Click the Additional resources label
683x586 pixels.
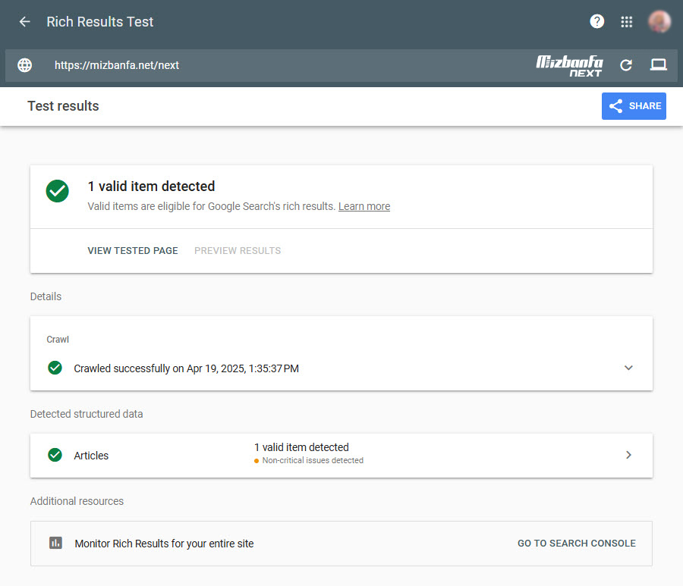tap(77, 501)
